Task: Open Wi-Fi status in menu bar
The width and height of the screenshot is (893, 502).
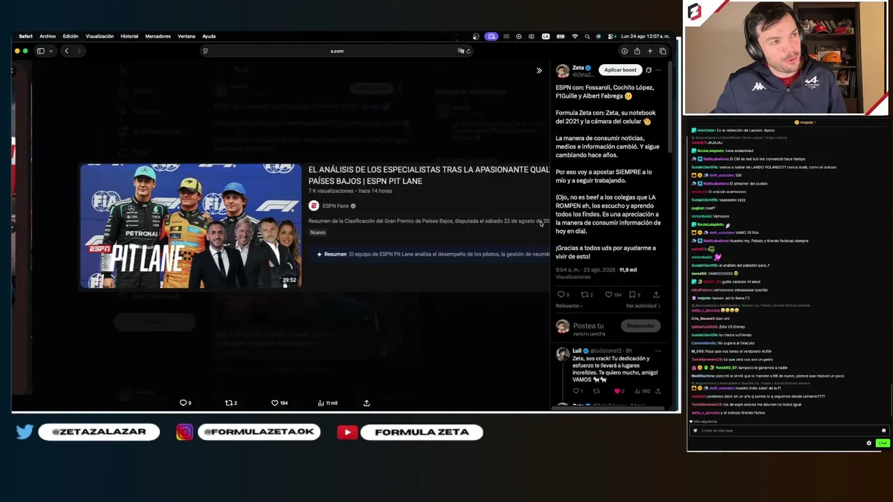Action: click(575, 36)
